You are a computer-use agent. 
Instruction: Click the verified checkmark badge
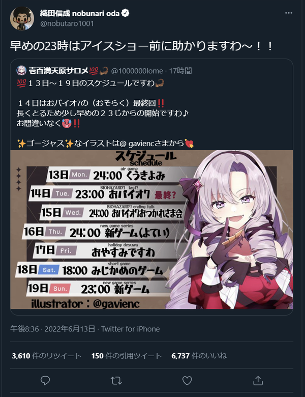pos(125,13)
